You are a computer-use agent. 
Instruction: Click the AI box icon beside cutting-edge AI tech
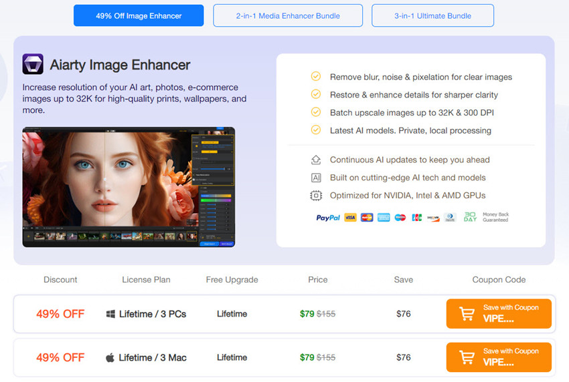pyautogui.click(x=316, y=178)
